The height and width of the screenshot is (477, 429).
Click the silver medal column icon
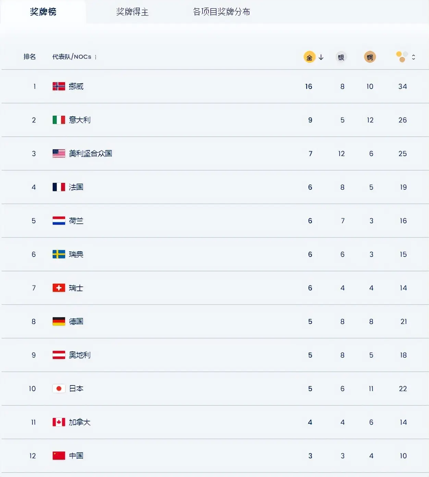(x=341, y=57)
